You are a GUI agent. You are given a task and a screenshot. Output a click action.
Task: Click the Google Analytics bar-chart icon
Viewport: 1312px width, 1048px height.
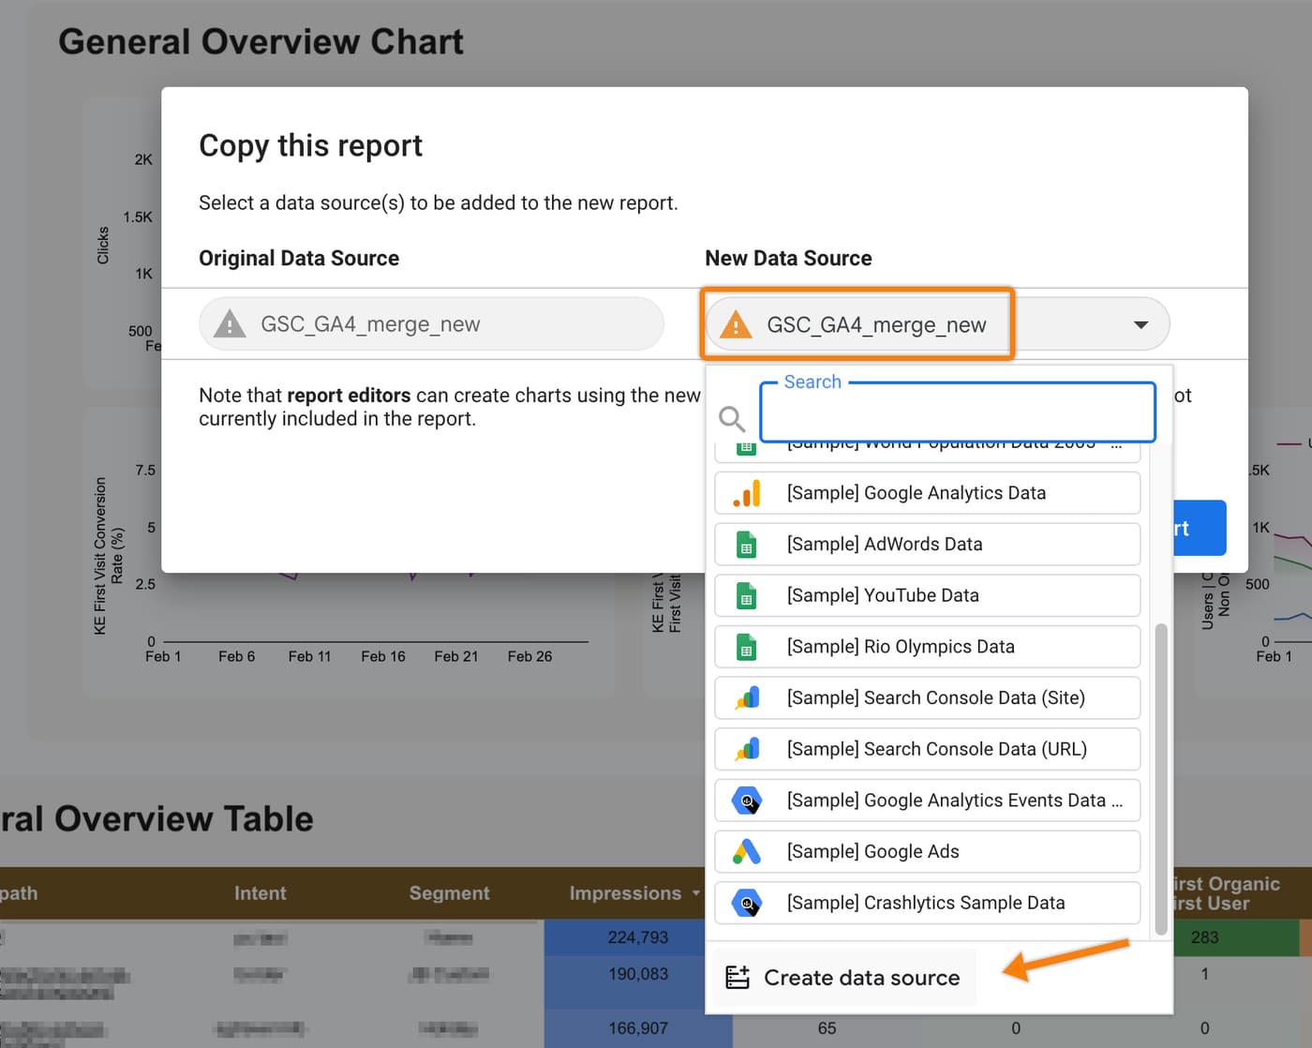[x=747, y=493]
